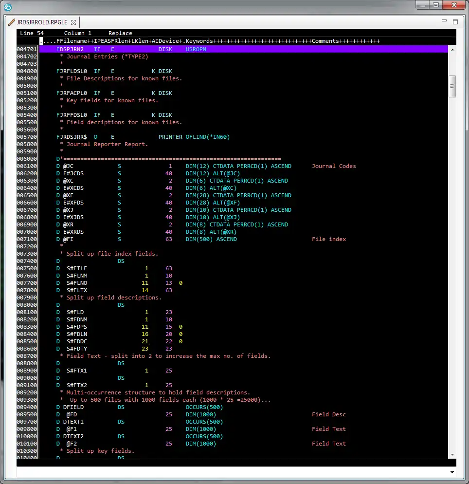Click the S#FDTY subfield name
The height and width of the screenshot is (484, 469).
[x=77, y=349]
